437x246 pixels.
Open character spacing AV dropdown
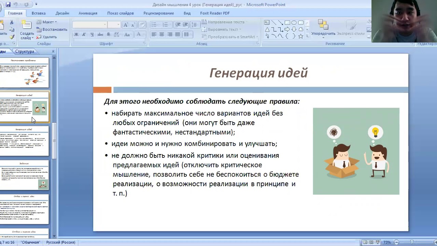(x=117, y=35)
